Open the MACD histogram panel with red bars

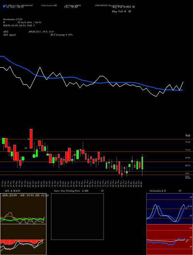pos(23,240)
